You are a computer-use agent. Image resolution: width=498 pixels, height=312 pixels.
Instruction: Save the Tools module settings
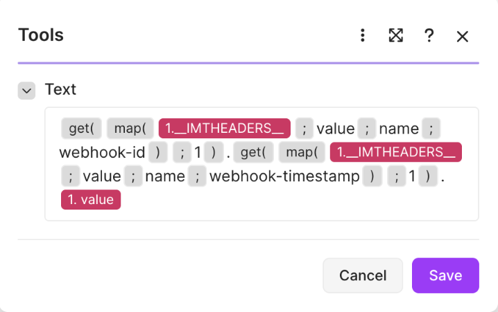(445, 275)
